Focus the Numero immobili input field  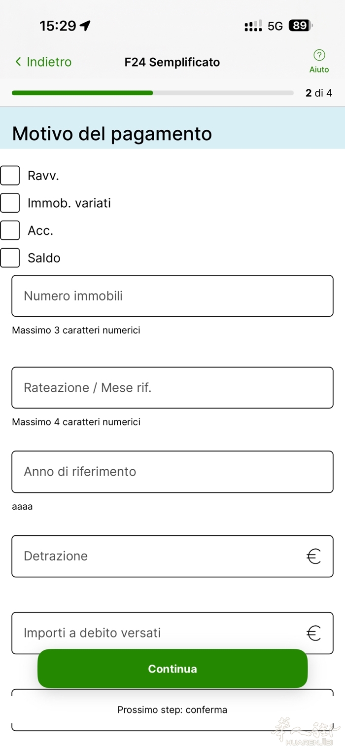click(172, 296)
